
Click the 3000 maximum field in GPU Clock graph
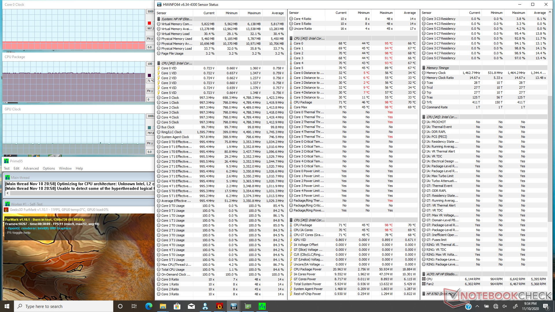click(x=150, y=116)
